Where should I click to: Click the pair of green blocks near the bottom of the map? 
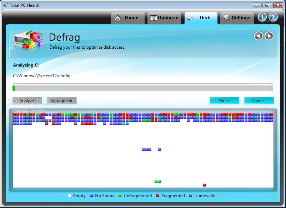pyautogui.click(x=157, y=182)
